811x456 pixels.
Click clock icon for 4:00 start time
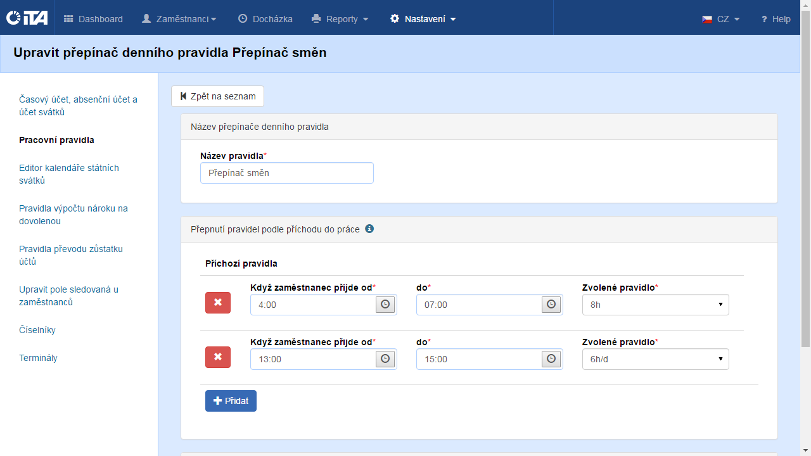point(385,305)
